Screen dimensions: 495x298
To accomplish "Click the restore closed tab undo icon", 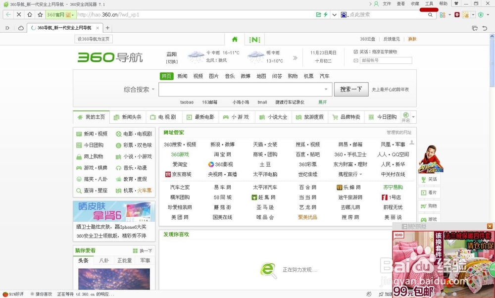I will [485, 28].
